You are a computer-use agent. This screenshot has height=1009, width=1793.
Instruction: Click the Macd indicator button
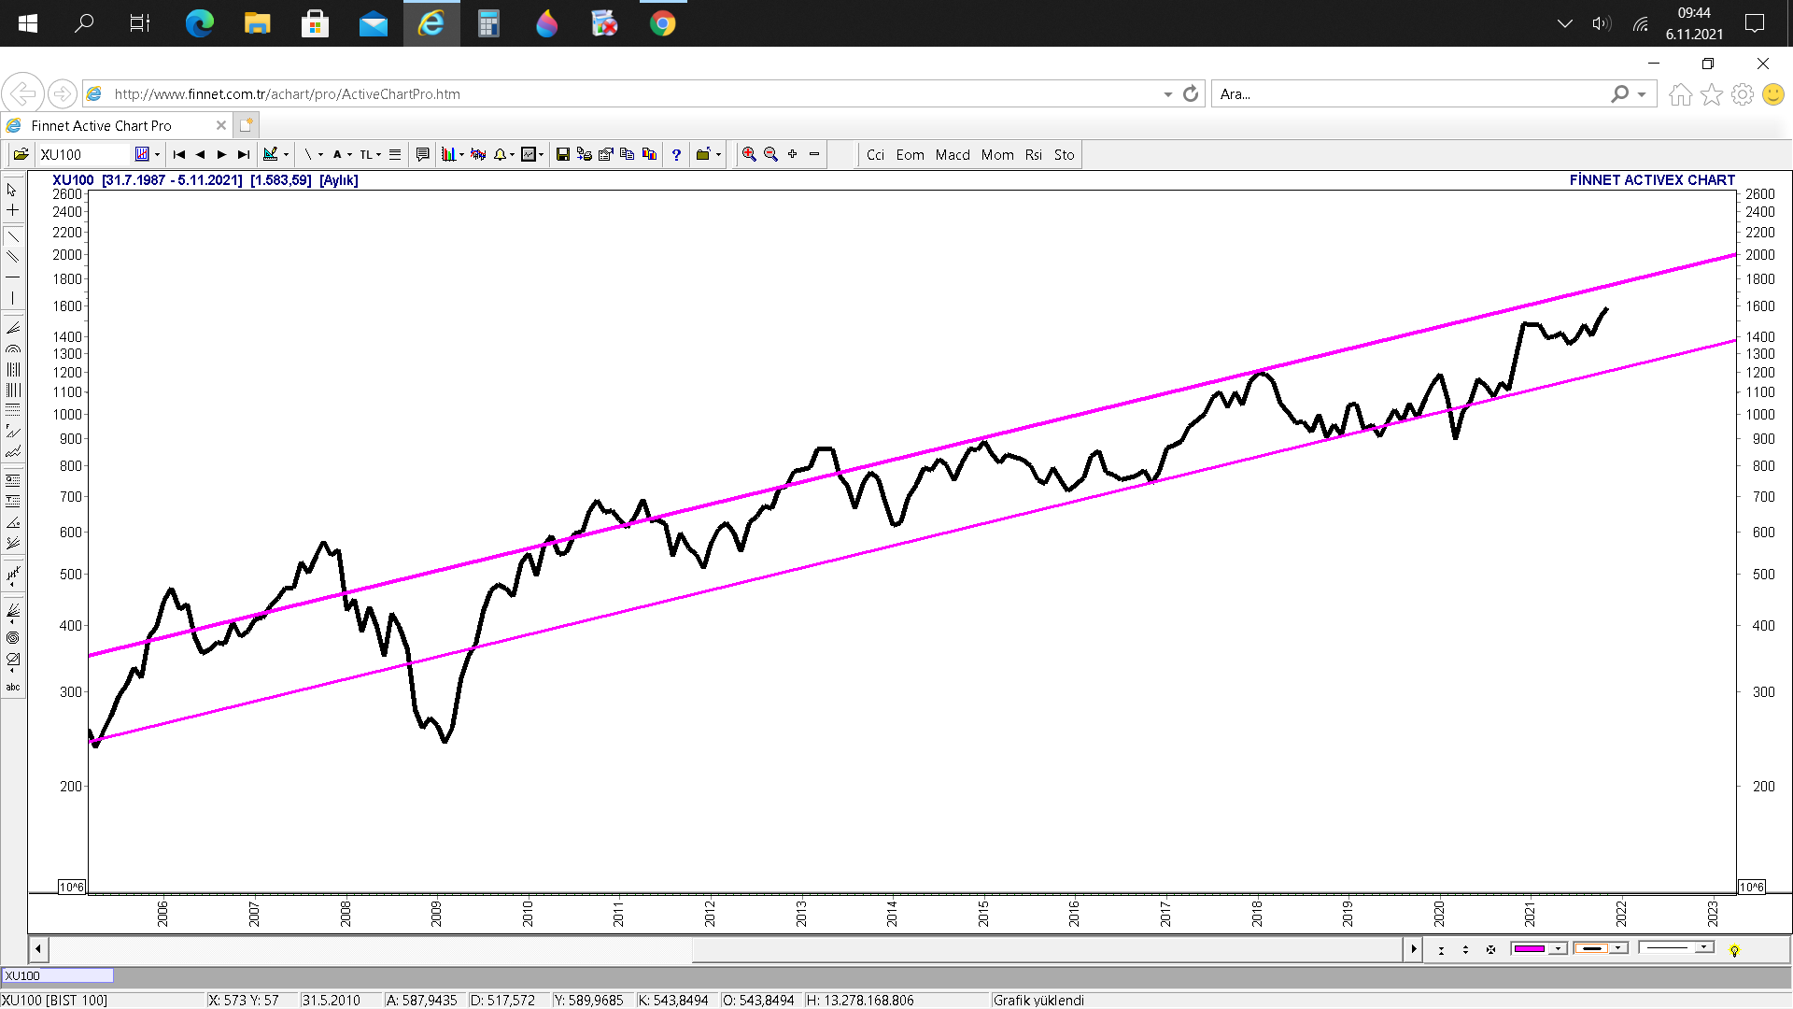pyautogui.click(x=953, y=155)
